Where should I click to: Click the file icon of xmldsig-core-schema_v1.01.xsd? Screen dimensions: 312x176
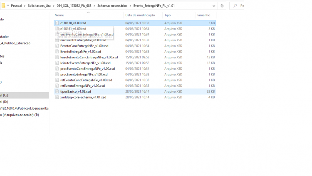coord(57,97)
